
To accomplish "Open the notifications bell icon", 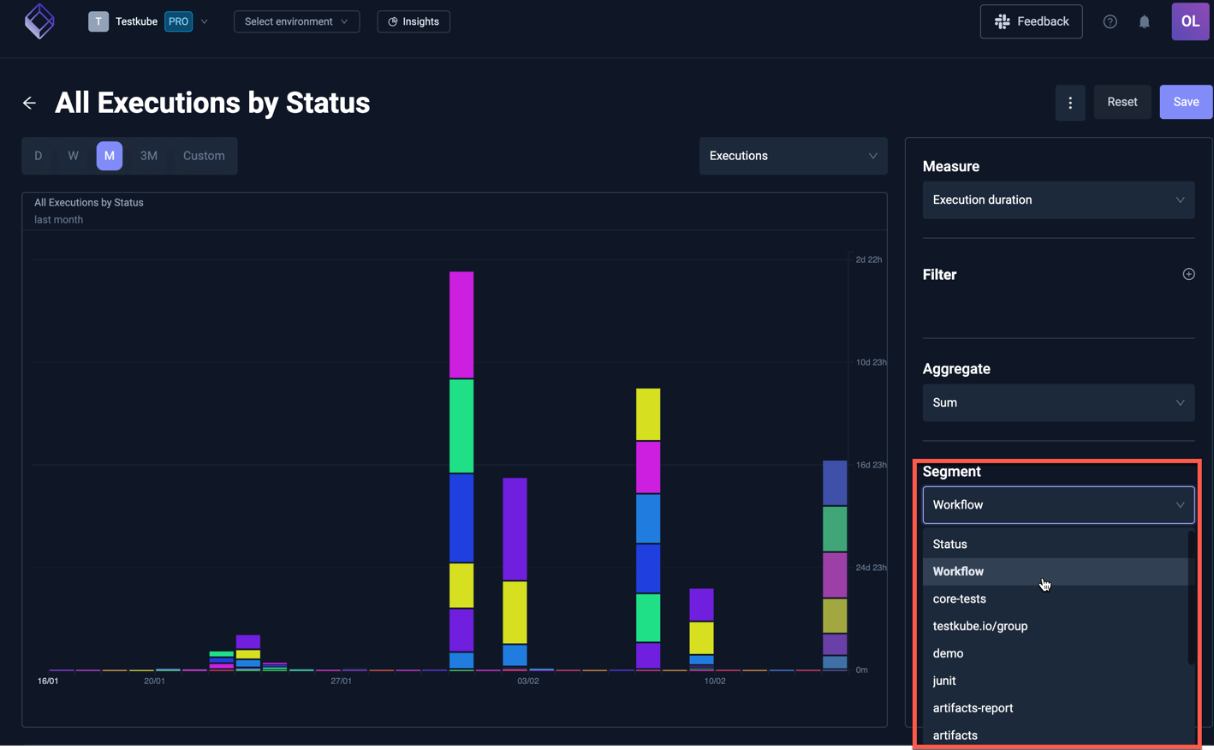I will pos(1144,21).
